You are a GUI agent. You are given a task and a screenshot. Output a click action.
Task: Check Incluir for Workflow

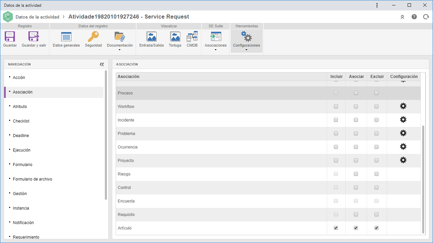[x=336, y=106]
